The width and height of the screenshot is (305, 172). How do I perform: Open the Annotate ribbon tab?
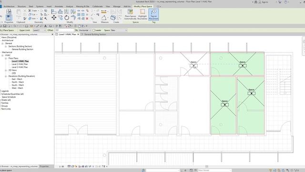(x=59, y=6)
